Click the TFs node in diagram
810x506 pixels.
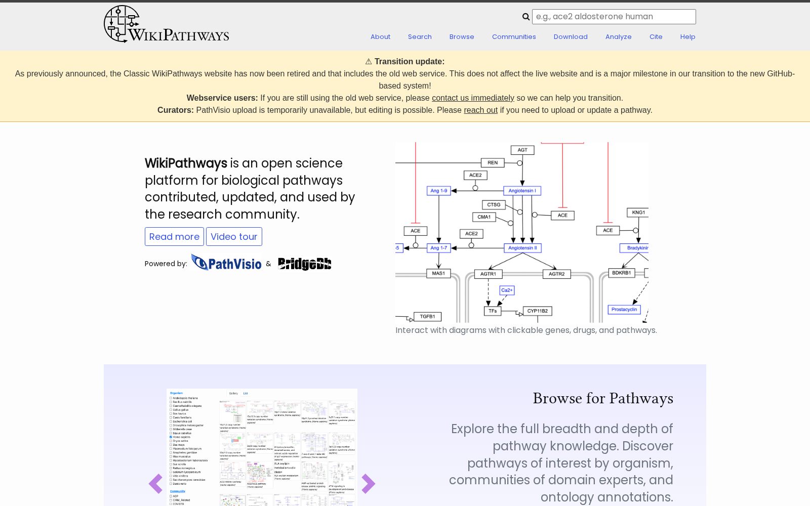tap(493, 311)
